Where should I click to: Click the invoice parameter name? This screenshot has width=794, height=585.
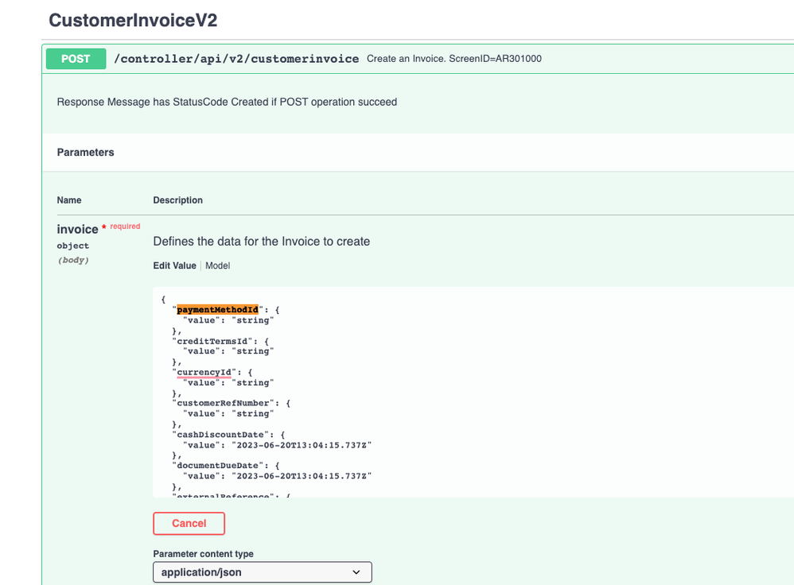click(77, 229)
